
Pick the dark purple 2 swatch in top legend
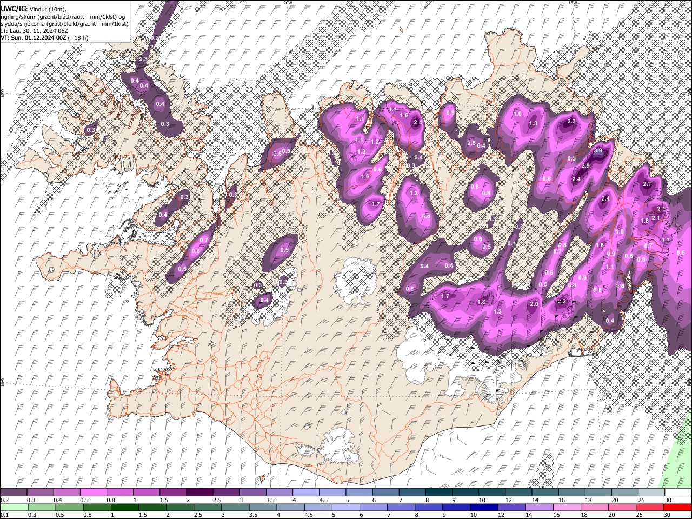(199, 492)
